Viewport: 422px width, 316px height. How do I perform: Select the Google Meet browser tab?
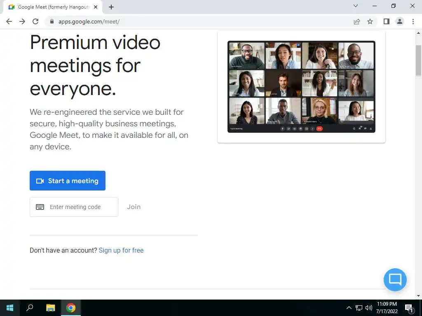point(53,7)
